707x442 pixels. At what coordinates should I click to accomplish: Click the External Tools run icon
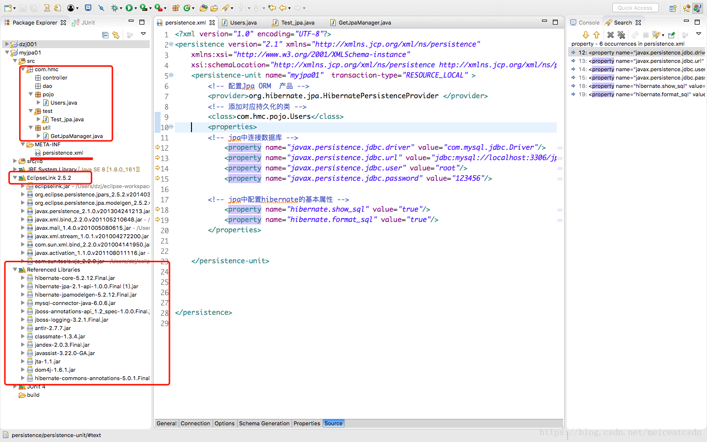click(x=158, y=8)
